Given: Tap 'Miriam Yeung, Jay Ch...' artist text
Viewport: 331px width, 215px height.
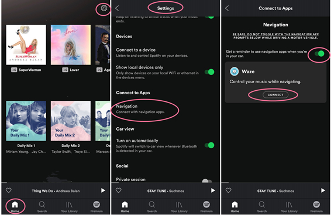Looking at the screenshot, I should pyautogui.click(x=26, y=152).
